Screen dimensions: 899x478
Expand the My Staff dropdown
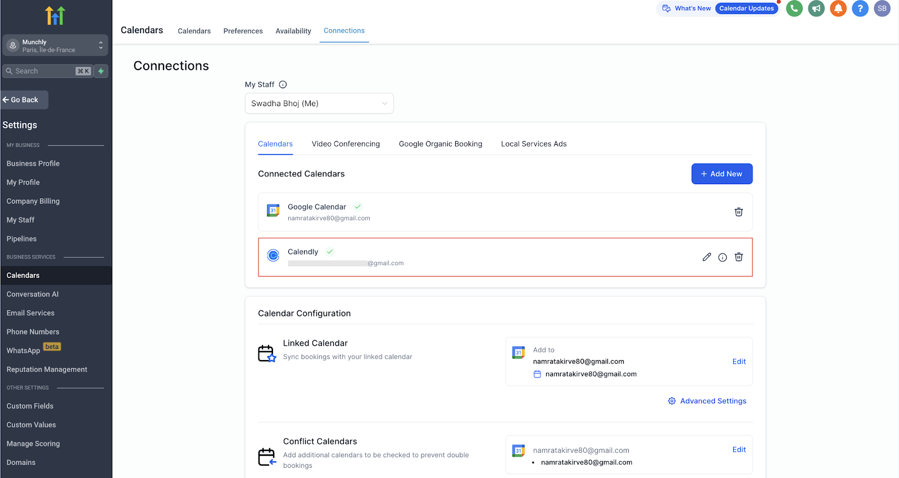click(319, 103)
